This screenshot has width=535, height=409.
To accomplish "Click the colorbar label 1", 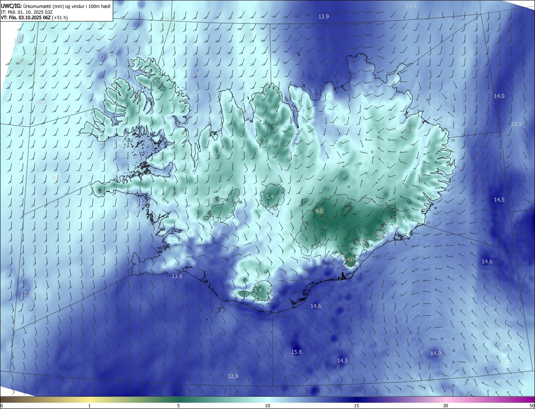I will tap(89, 406).
